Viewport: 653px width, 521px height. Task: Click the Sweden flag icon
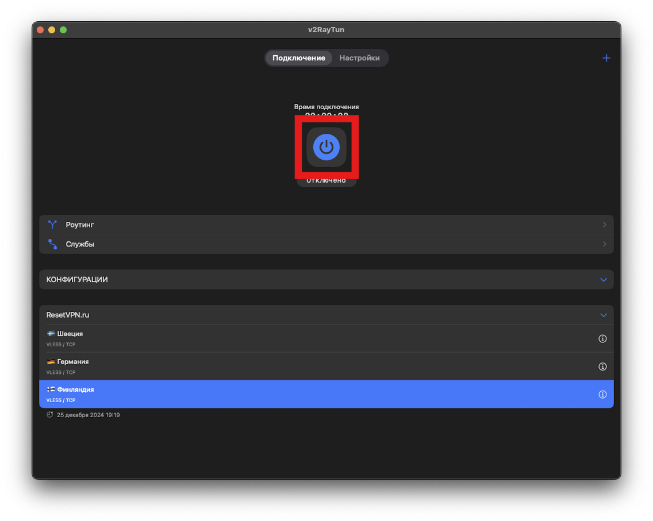tap(51, 334)
